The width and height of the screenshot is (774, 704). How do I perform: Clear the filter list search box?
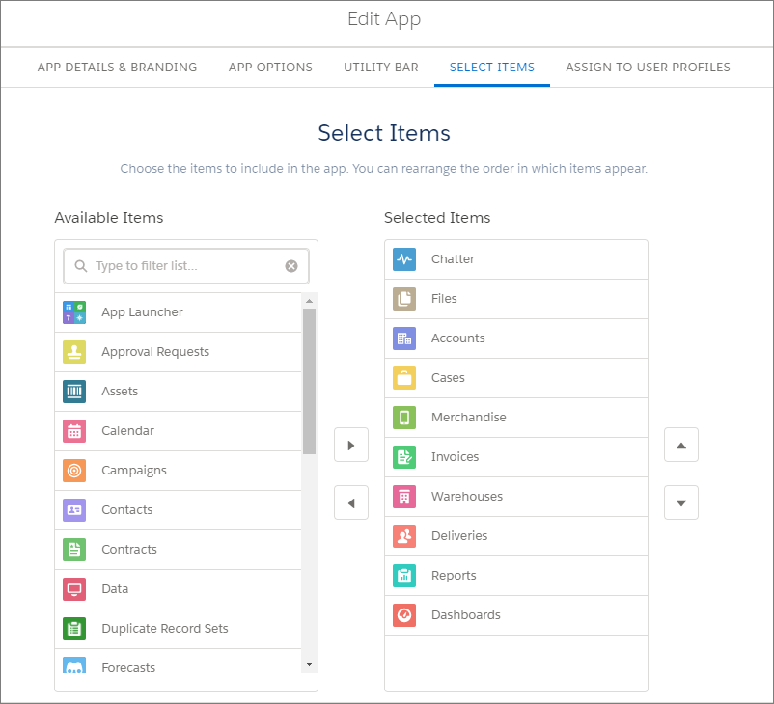[291, 266]
